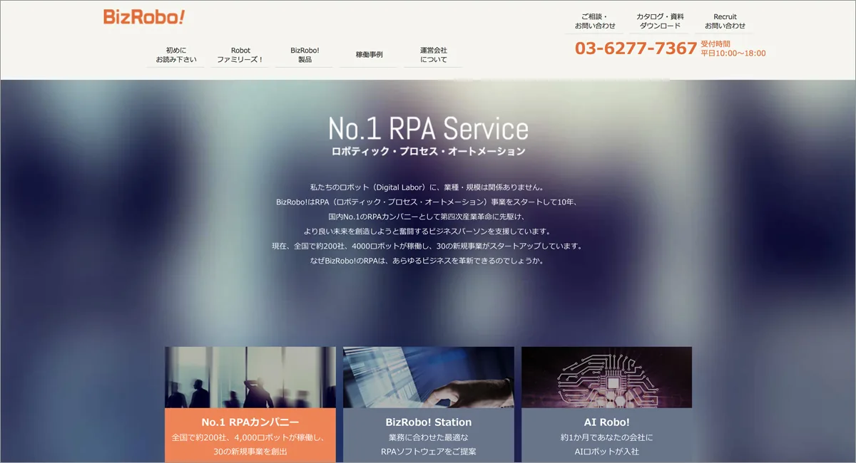Click the line なぜBizRobo!のRPAは、あらゆるビジネスを革新できるのでしょうか
This screenshot has height=463, width=856.
click(428, 261)
